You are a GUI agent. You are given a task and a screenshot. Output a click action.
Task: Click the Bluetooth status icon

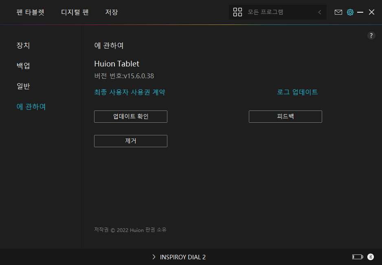pyautogui.click(x=371, y=257)
